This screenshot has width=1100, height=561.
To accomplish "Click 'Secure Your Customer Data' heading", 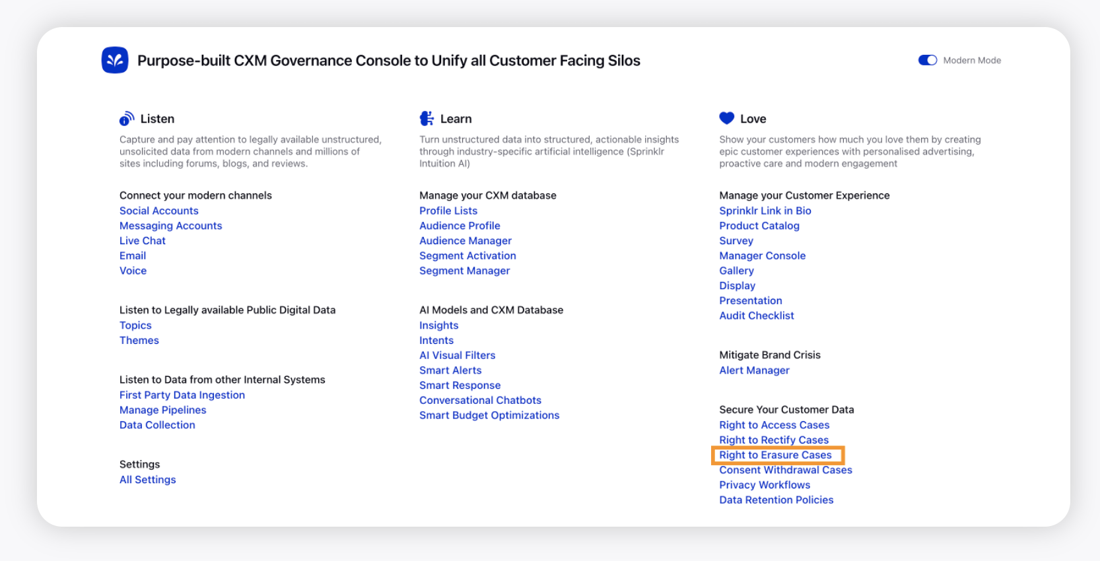I will pos(786,410).
